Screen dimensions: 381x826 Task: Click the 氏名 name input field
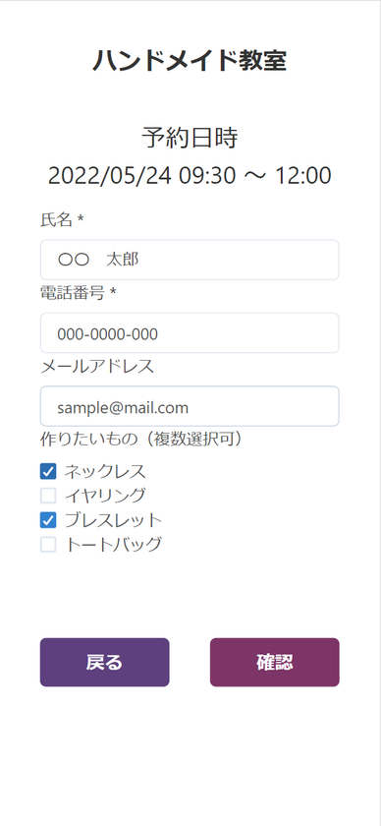coord(190,260)
